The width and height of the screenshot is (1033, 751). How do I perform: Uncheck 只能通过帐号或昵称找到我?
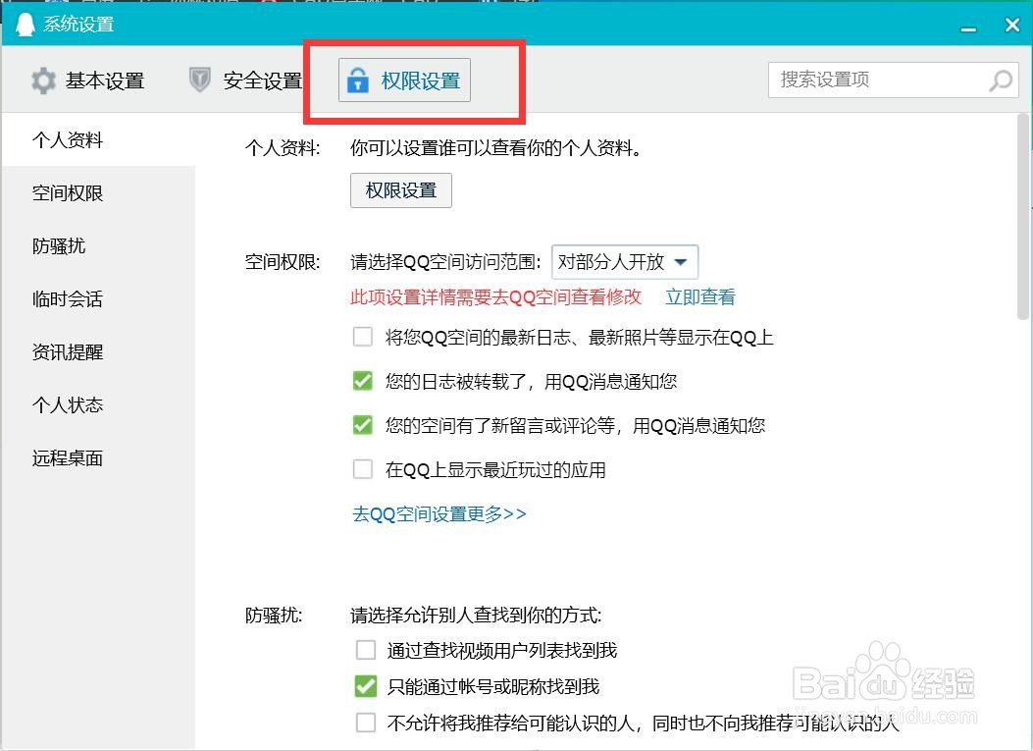click(x=366, y=686)
